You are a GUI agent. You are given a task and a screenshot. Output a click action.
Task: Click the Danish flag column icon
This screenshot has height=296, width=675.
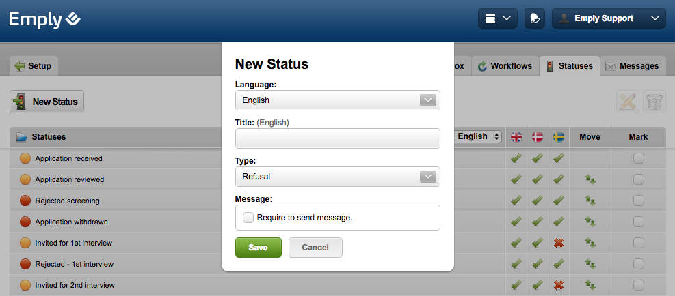click(x=538, y=137)
